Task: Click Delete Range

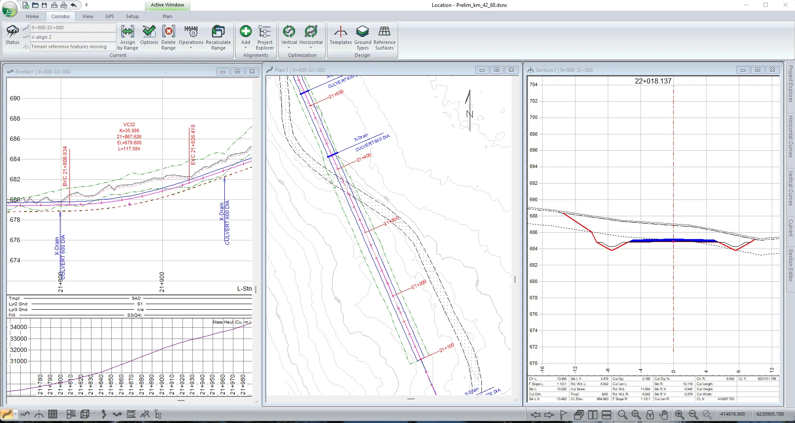Action: click(x=168, y=37)
